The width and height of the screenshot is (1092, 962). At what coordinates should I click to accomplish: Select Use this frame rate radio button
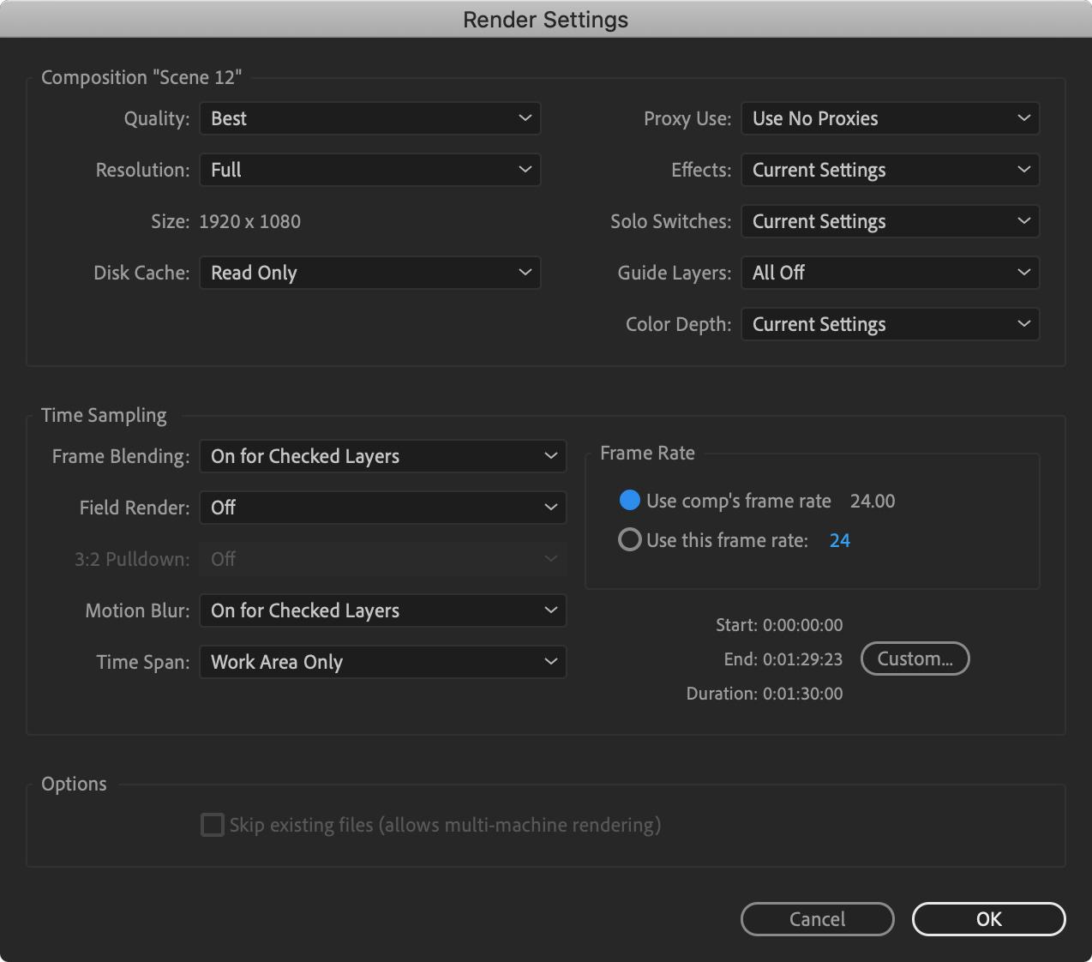pos(630,540)
